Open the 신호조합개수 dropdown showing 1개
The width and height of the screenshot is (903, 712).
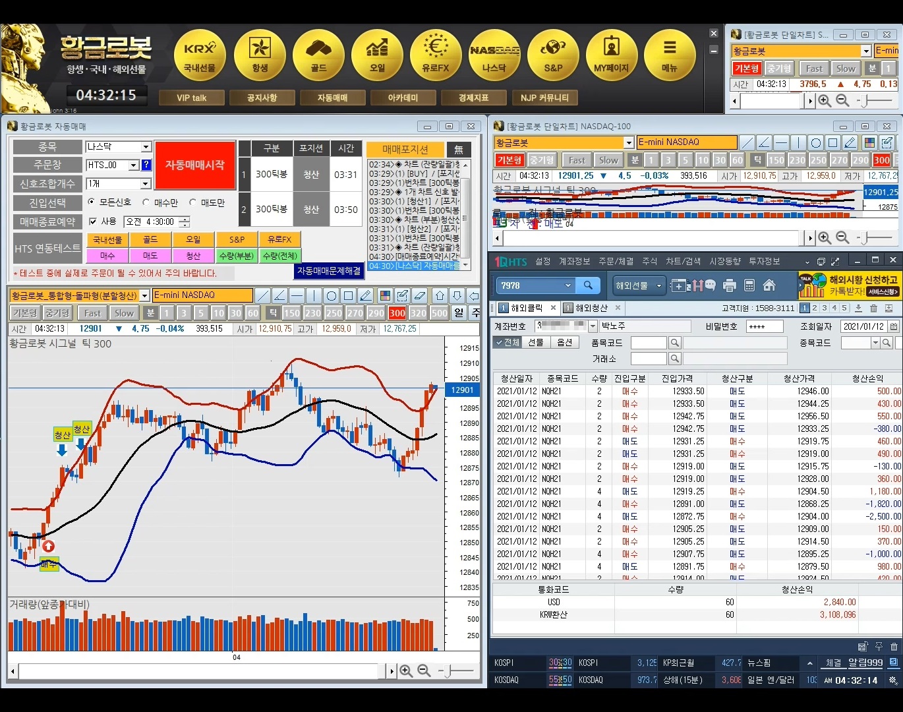(146, 184)
